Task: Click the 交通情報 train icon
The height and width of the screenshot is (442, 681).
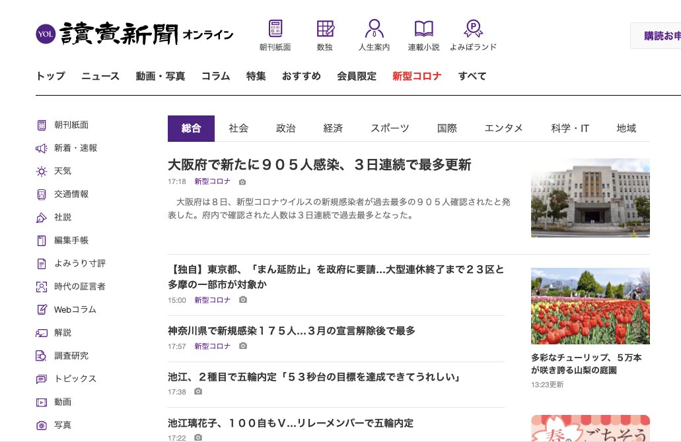Action: [x=42, y=195]
